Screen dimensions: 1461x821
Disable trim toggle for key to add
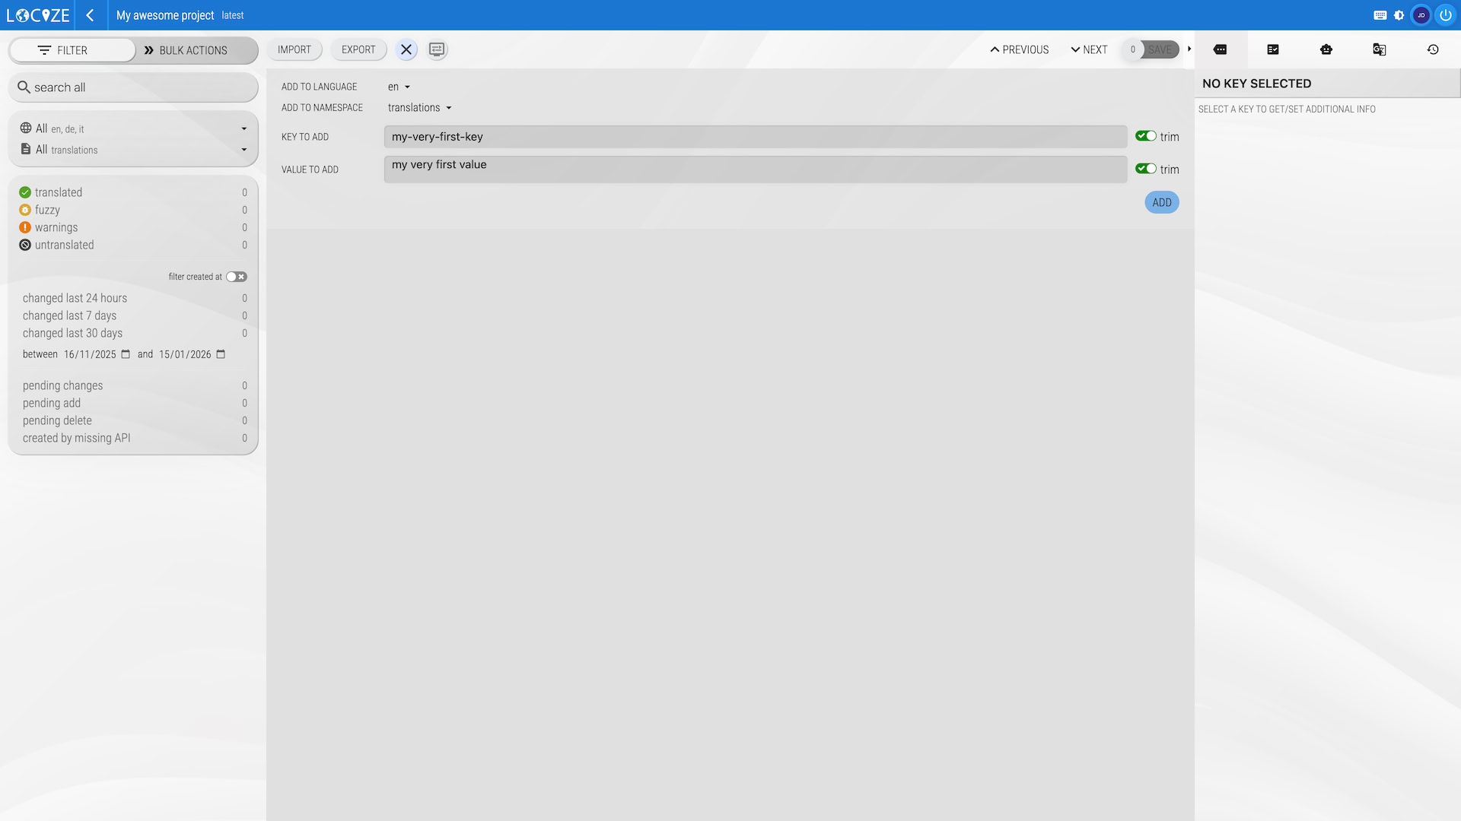coord(1145,136)
